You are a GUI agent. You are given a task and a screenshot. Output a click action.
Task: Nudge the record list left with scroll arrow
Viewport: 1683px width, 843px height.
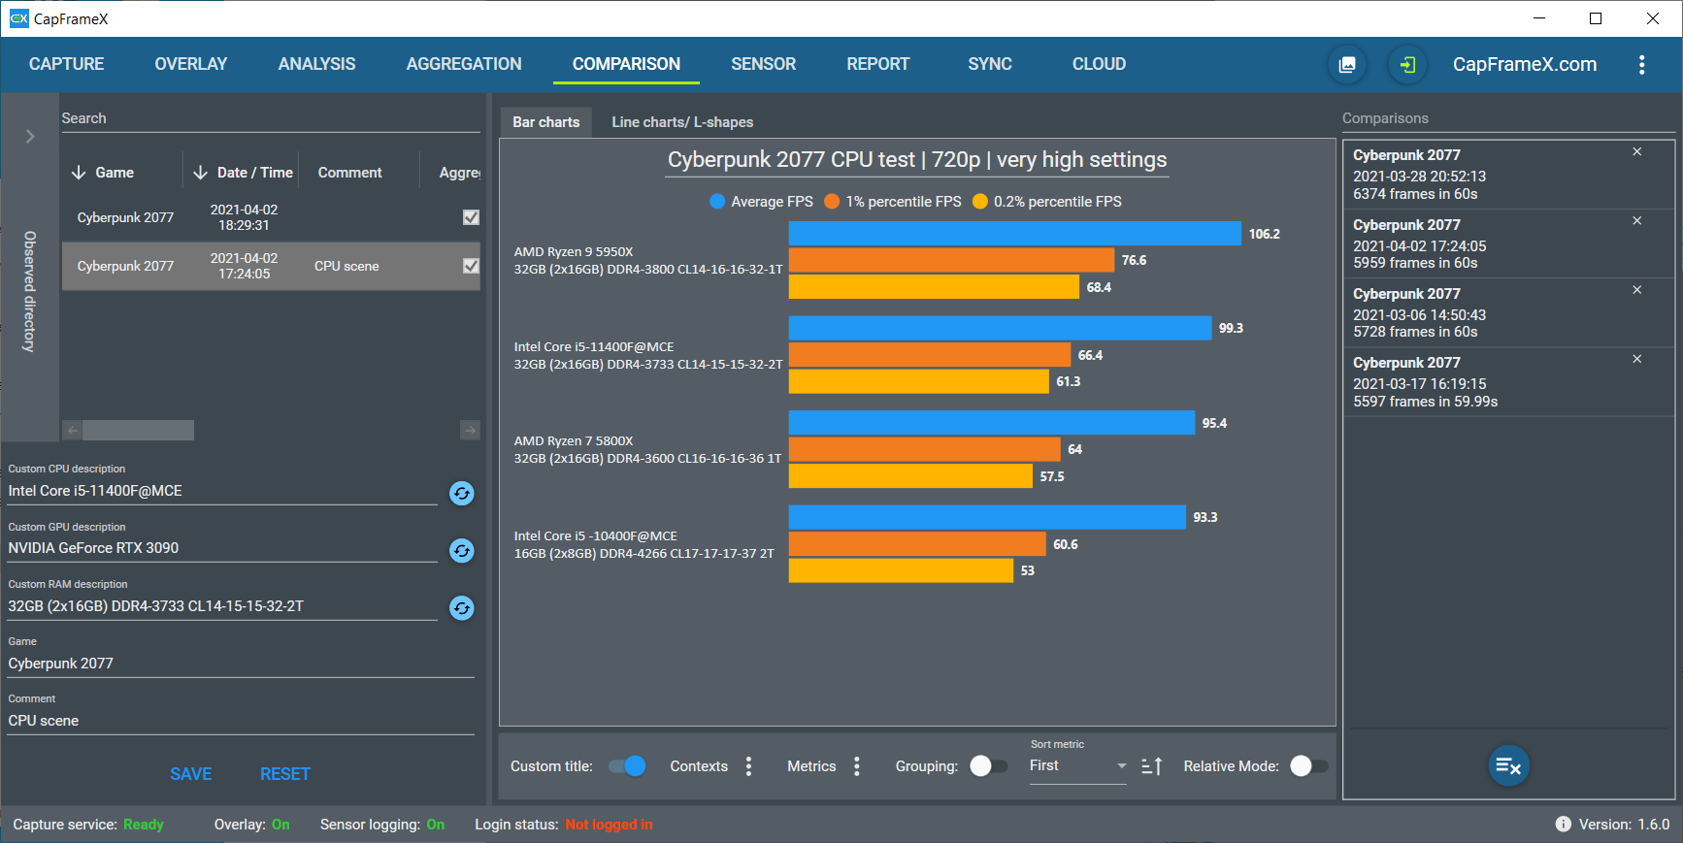(73, 430)
